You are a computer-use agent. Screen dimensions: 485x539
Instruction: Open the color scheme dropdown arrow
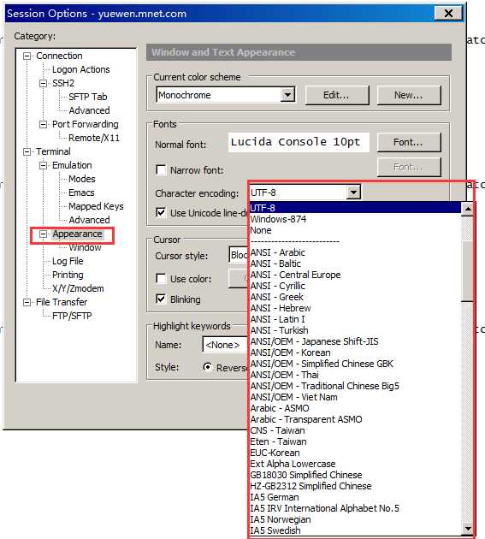[287, 95]
